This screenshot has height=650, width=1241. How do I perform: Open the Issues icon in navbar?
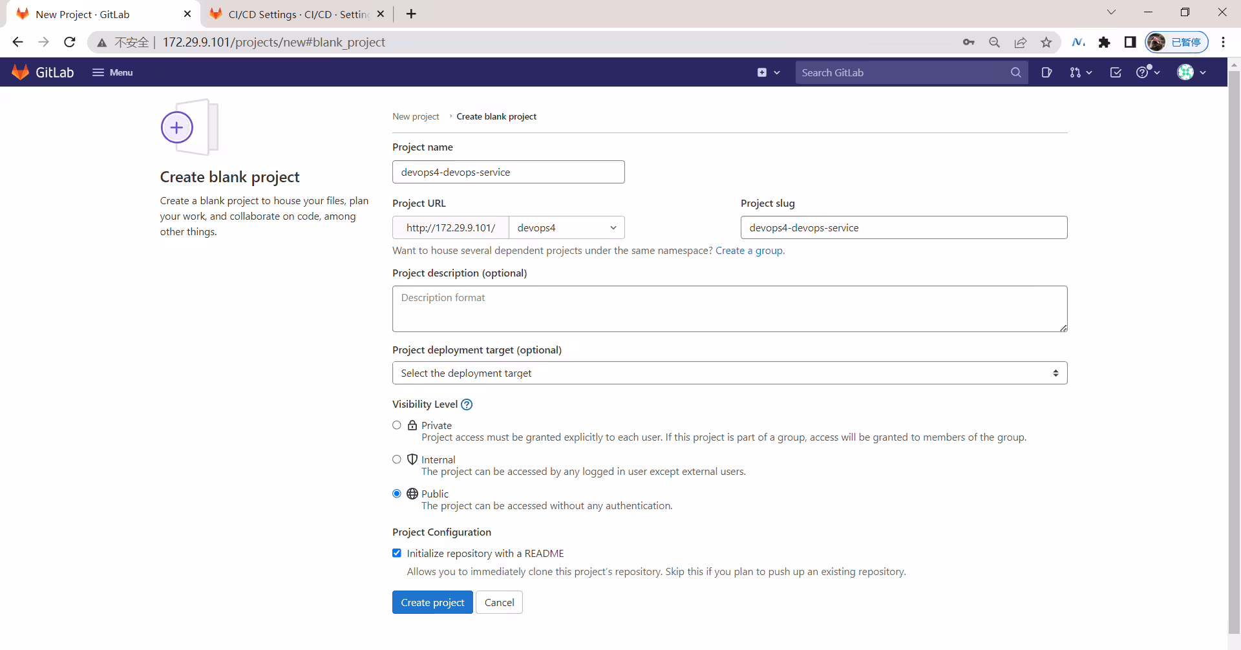point(1046,72)
